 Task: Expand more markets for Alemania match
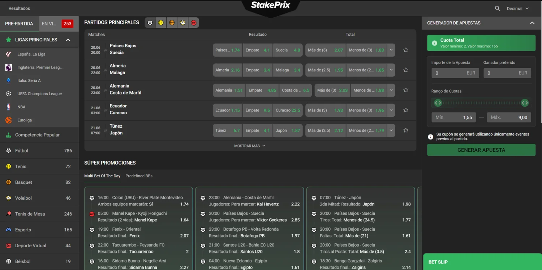point(391,90)
